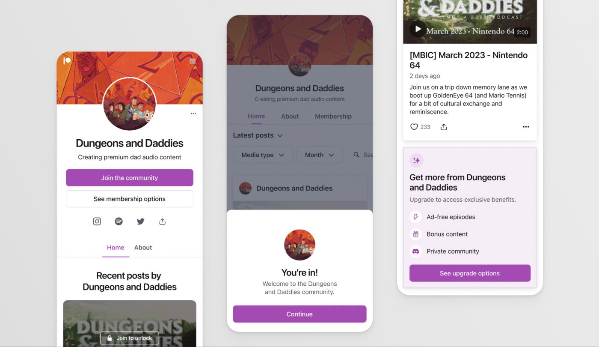Share the creator page via share icon
599x347 pixels.
(x=162, y=221)
